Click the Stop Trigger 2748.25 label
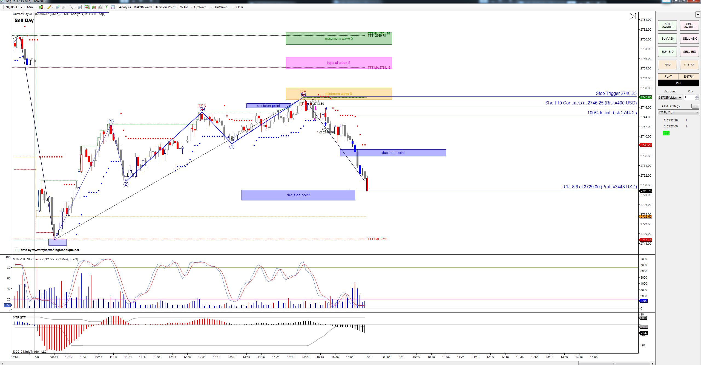Screen dimensions: 701x365 click(616, 93)
